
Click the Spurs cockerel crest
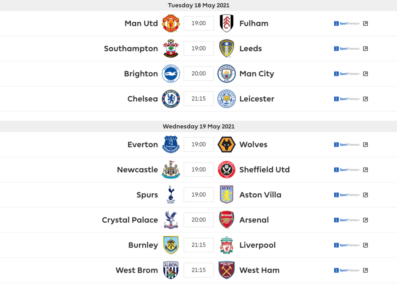[x=171, y=195]
